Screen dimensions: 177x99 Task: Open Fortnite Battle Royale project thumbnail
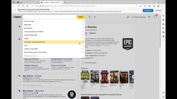[85, 77]
